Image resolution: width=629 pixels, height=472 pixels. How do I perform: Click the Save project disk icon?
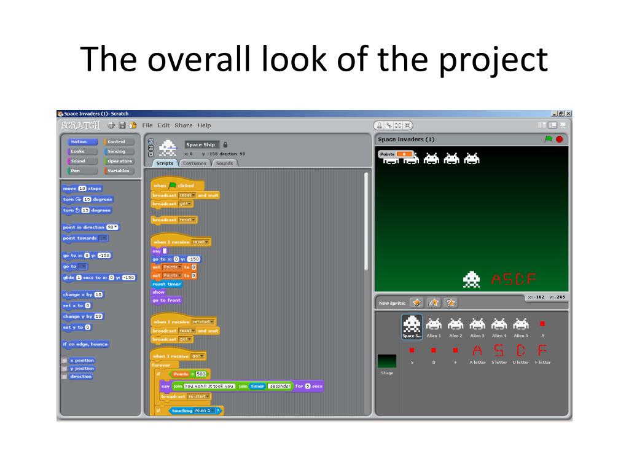pos(122,125)
